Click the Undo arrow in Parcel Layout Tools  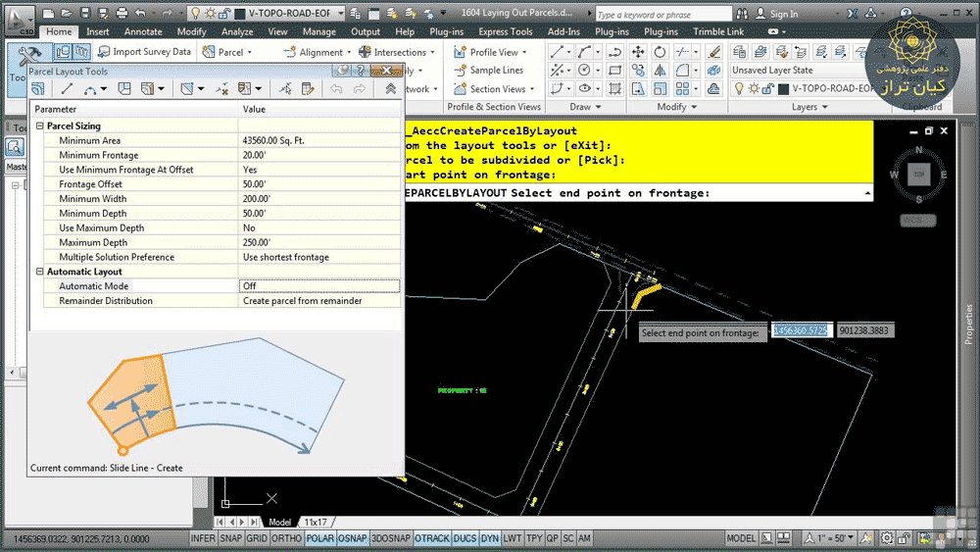[x=336, y=89]
